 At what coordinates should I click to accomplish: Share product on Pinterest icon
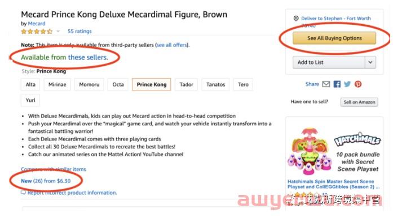coord(358,84)
